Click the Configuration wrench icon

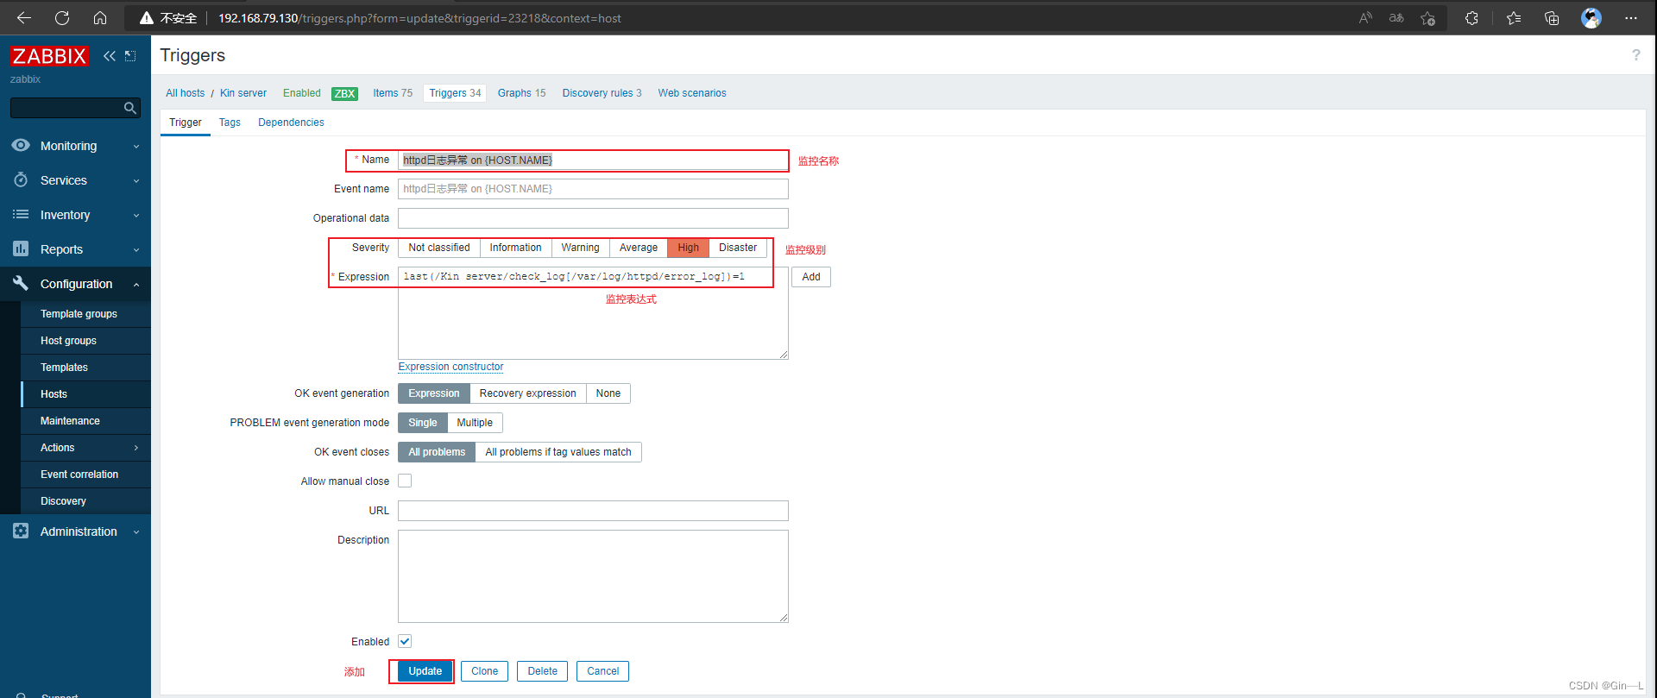21,283
